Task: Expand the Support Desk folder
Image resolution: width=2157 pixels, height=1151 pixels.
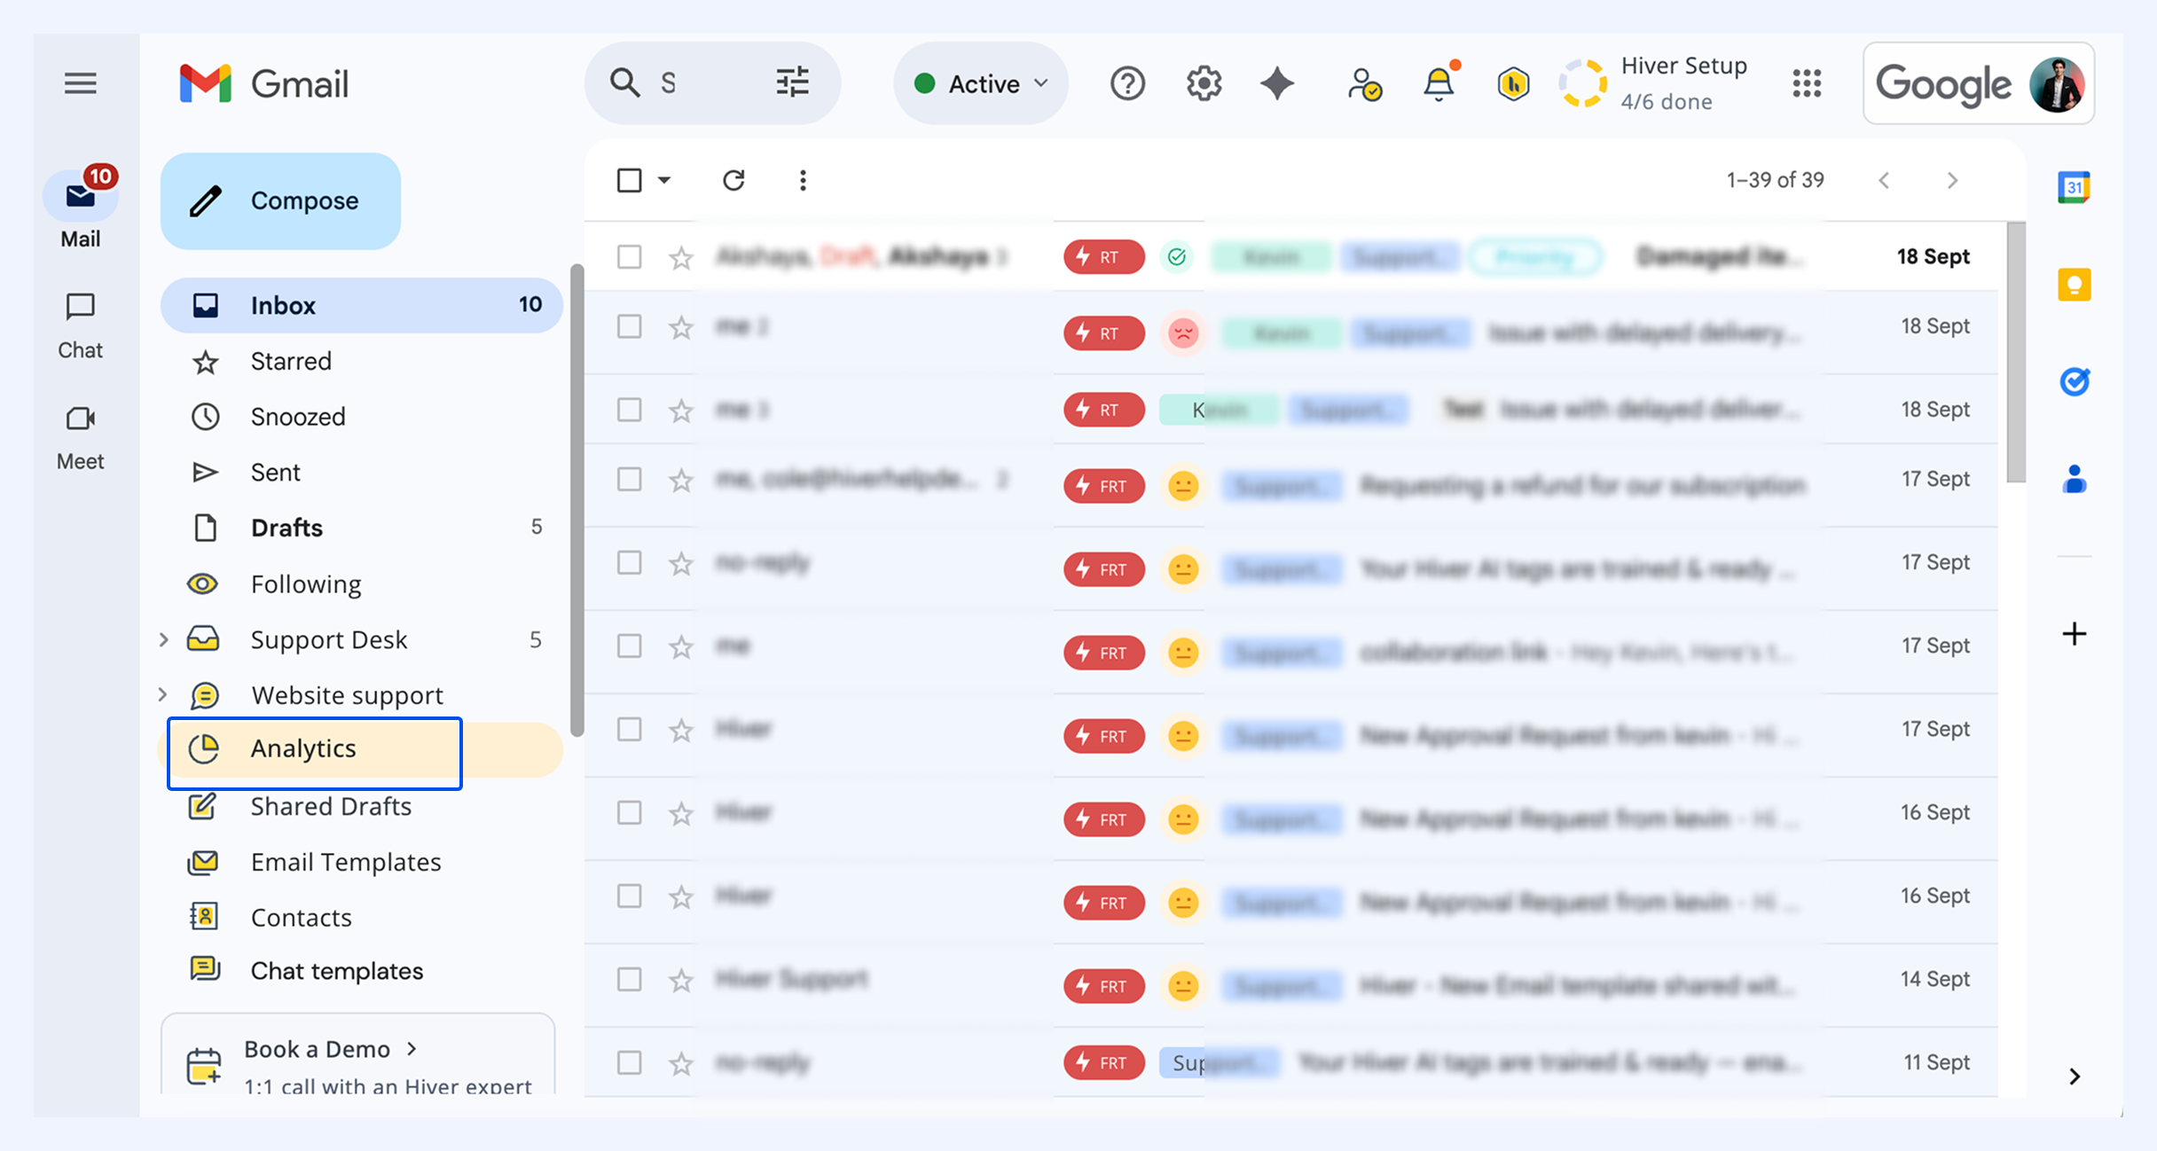Action: point(163,639)
